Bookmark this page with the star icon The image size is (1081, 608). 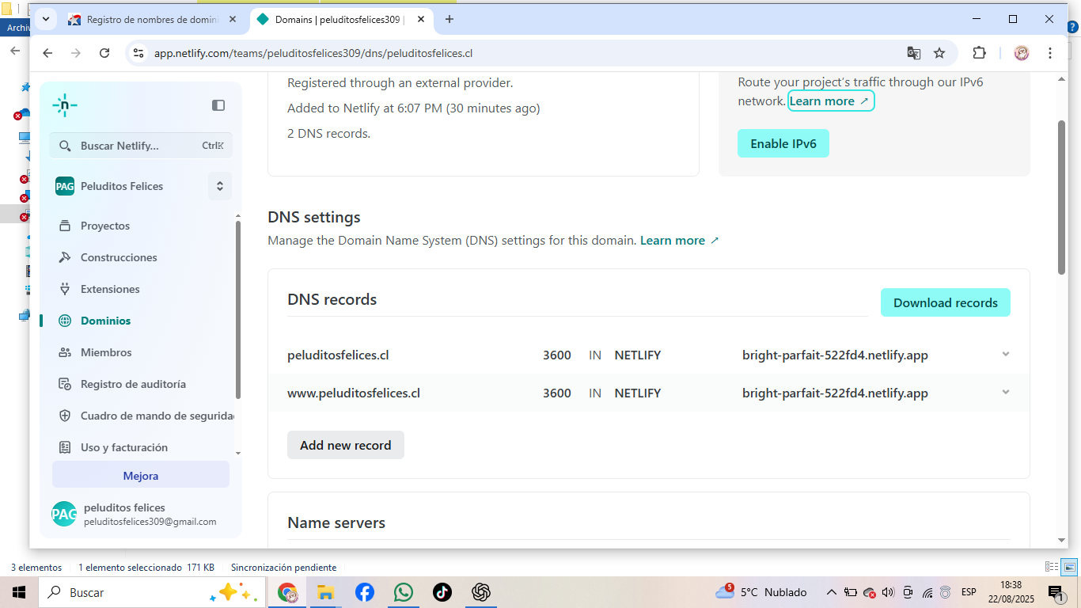[x=939, y=53]
